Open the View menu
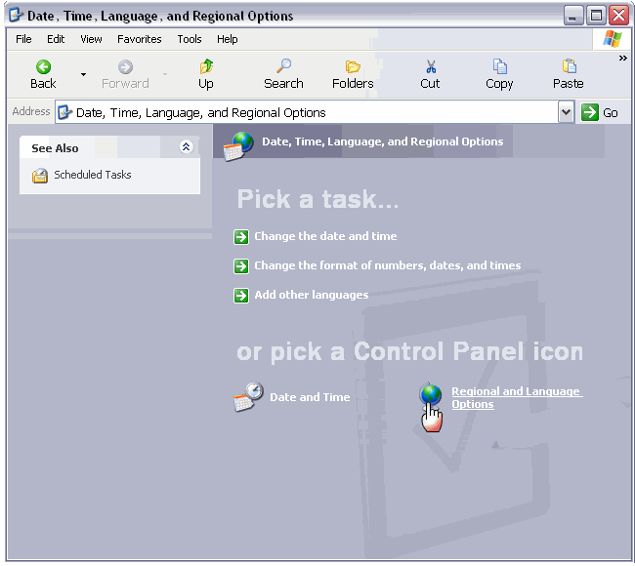This screenshot has width=635, height=566. pyautogui.click(x=91, y=39)
